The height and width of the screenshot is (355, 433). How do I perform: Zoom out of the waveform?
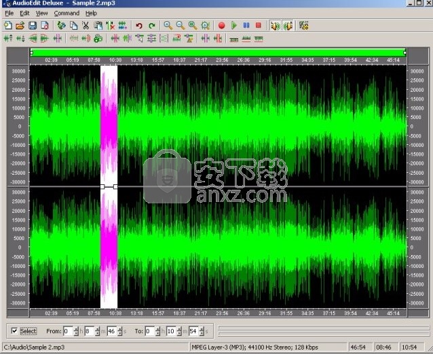pyautogui.click(x=181, y=25)
